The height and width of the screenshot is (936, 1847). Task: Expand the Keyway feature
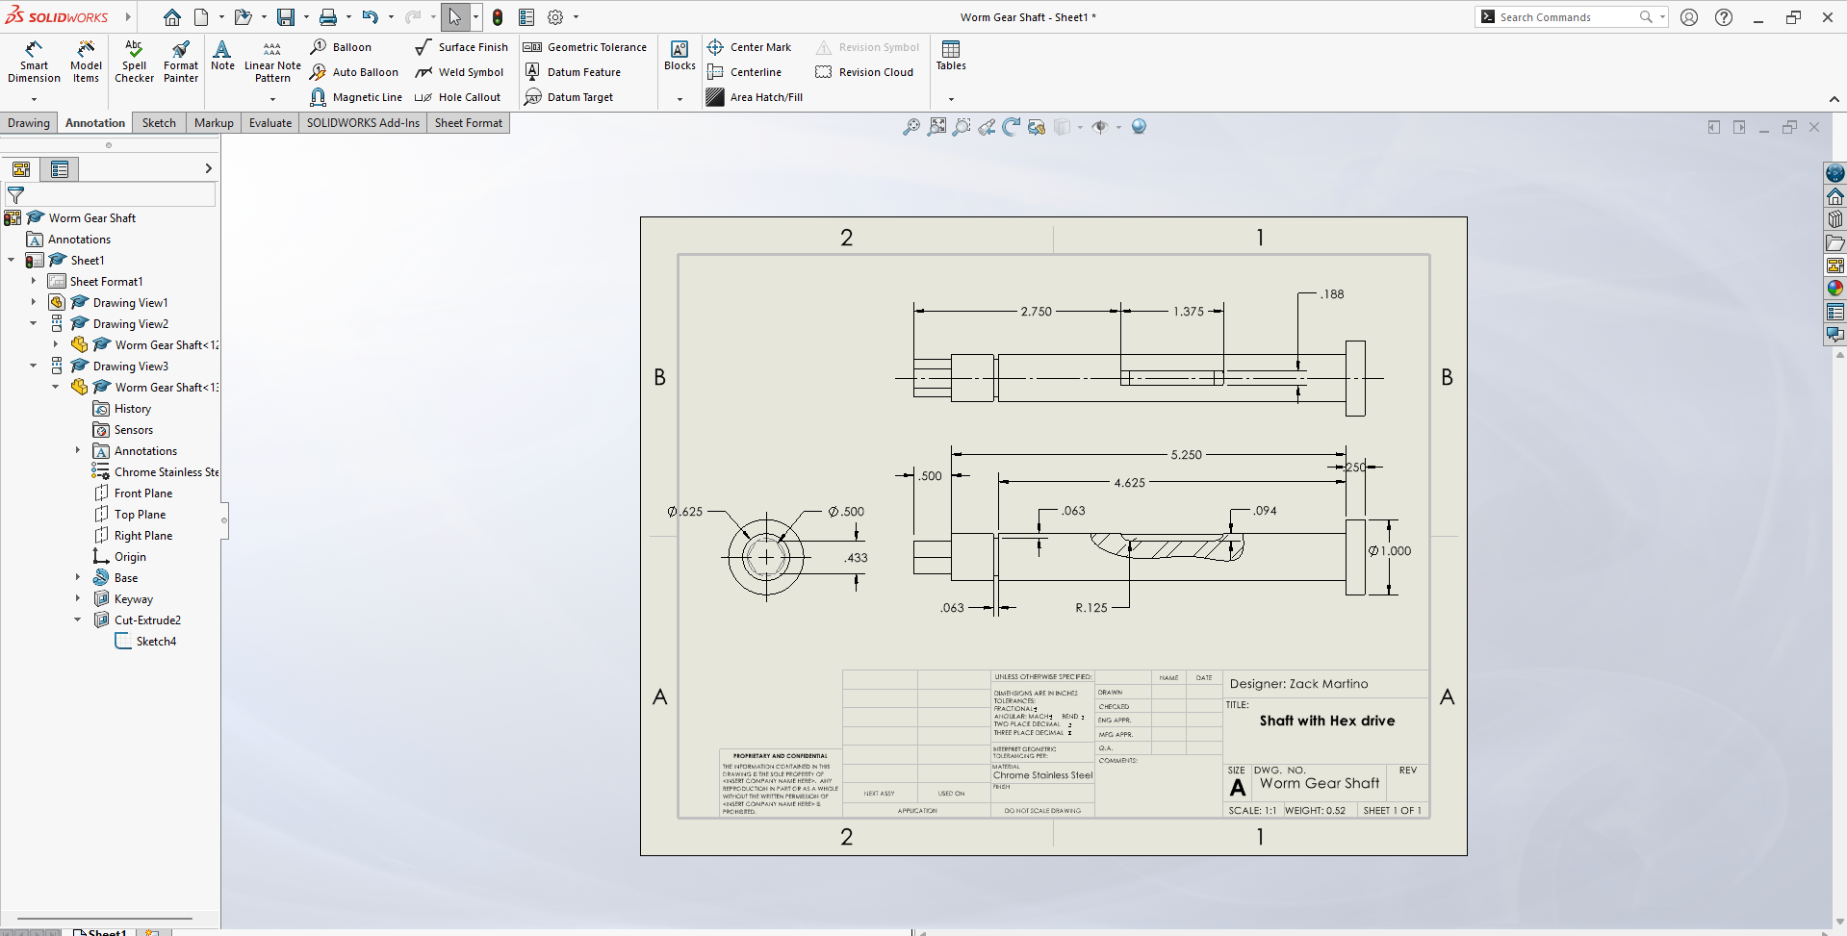click(78, 598)
